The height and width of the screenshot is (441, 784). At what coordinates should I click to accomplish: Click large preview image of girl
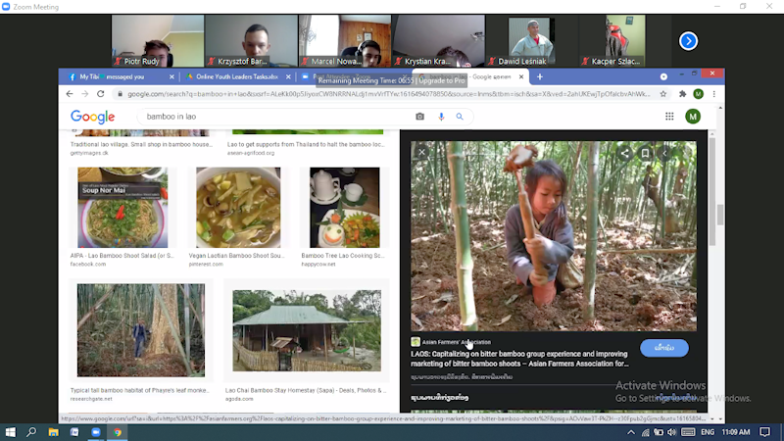pyautogui.click(x=554, y=236)
